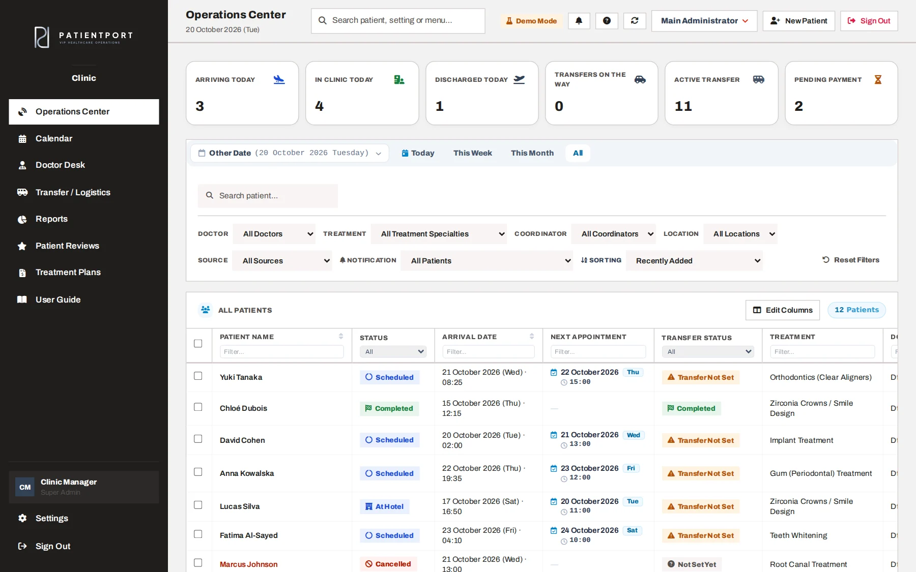Click the Pending Payment hourglass icon
The image size is (916, 572).
[x=878, y=80]
